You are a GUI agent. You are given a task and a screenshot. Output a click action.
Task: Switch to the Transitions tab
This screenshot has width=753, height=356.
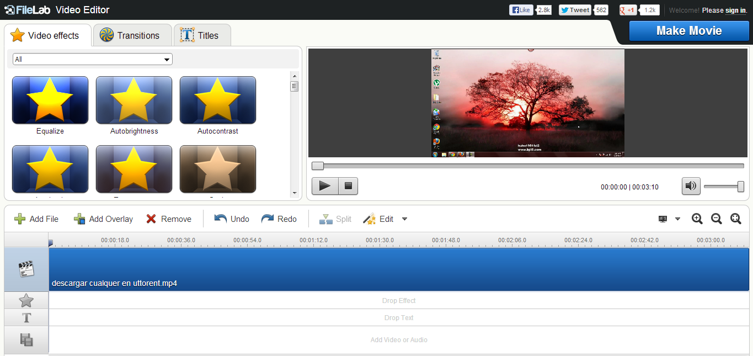coord(132,34)
